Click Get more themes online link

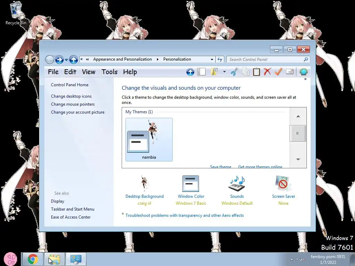click(260, 167)
